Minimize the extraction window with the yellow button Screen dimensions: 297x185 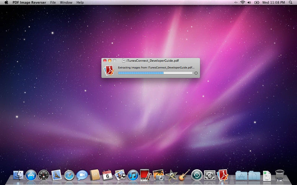point(110,61)
